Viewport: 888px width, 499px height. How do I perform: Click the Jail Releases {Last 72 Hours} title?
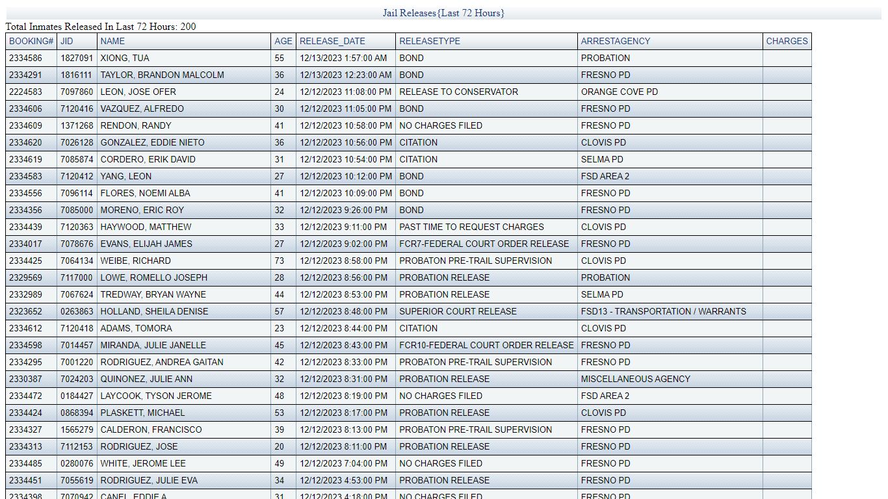443,13
